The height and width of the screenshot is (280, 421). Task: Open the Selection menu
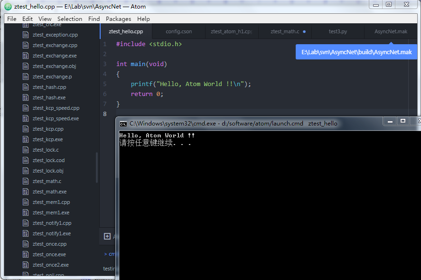70,19
